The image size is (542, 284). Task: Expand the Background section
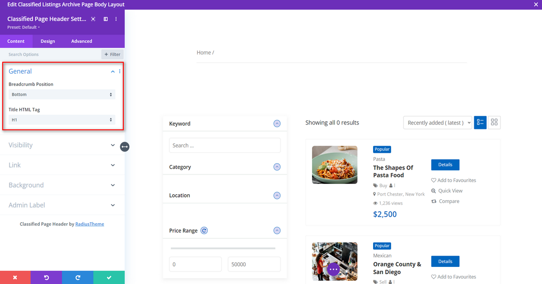pos(62,185)
